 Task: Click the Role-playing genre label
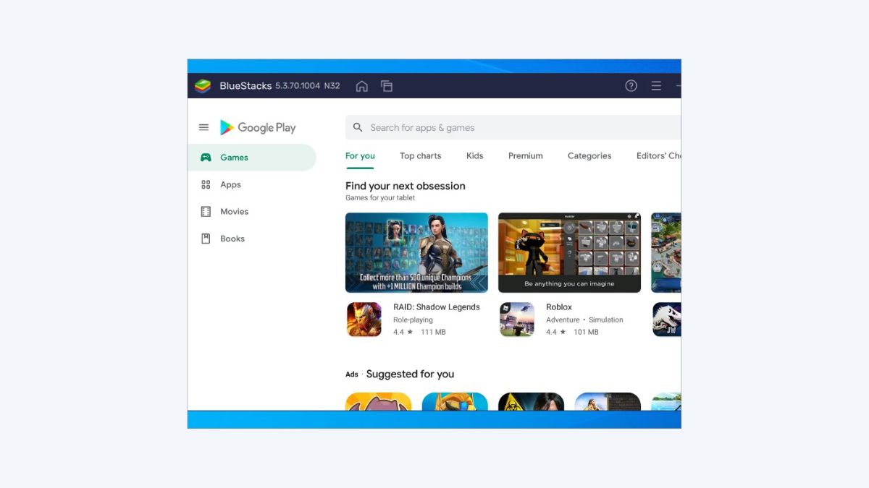tap(413, 320)
